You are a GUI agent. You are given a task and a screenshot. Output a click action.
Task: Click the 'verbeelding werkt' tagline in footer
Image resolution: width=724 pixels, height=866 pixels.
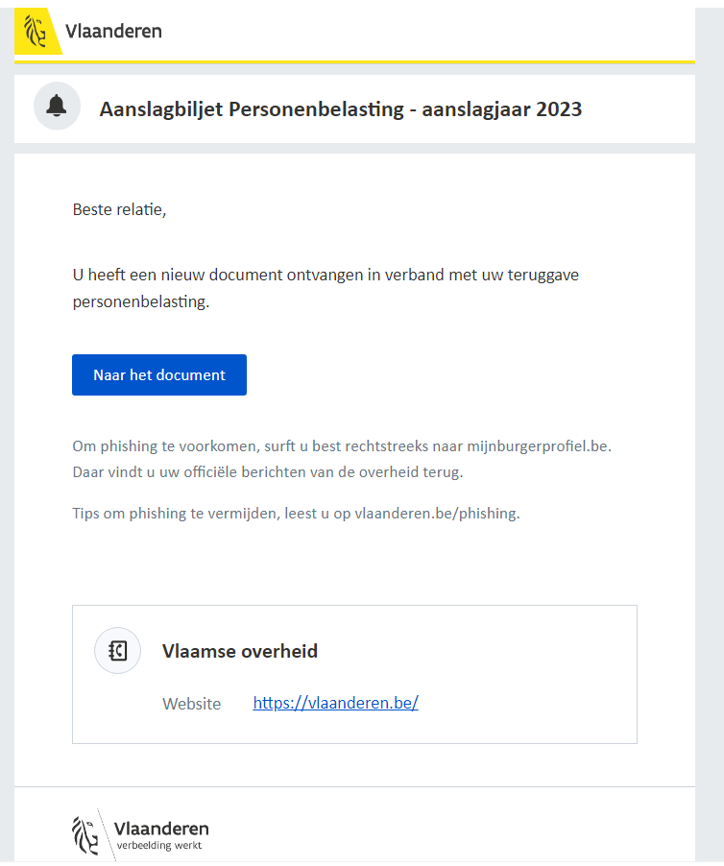pyautogui.click(x=159, y=846)
